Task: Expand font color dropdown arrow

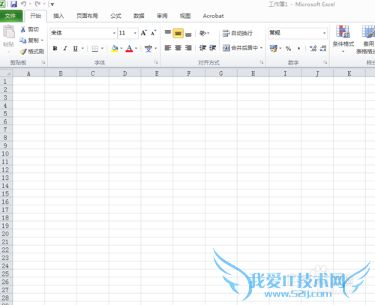Action: 136,49
